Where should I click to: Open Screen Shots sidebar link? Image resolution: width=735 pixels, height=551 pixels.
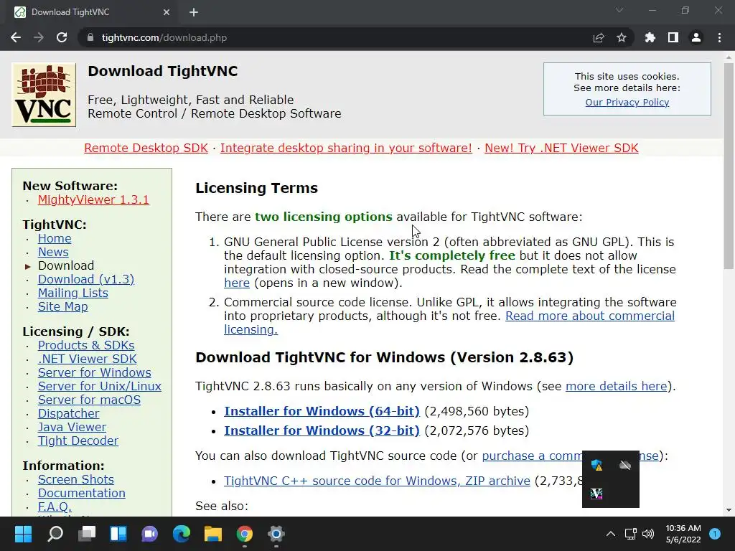75,479
